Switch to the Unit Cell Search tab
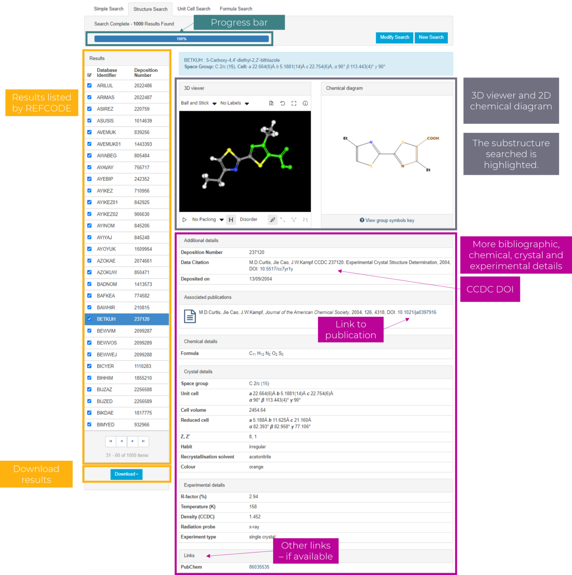The image size is (572, 575). click(x=194, y=9)
